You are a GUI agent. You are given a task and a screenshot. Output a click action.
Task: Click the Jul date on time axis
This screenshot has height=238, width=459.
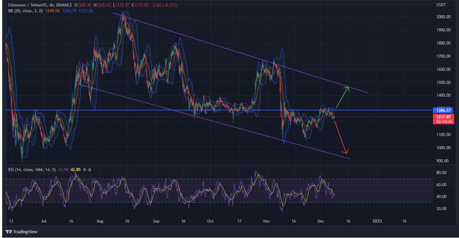click(x=44, y=221)
